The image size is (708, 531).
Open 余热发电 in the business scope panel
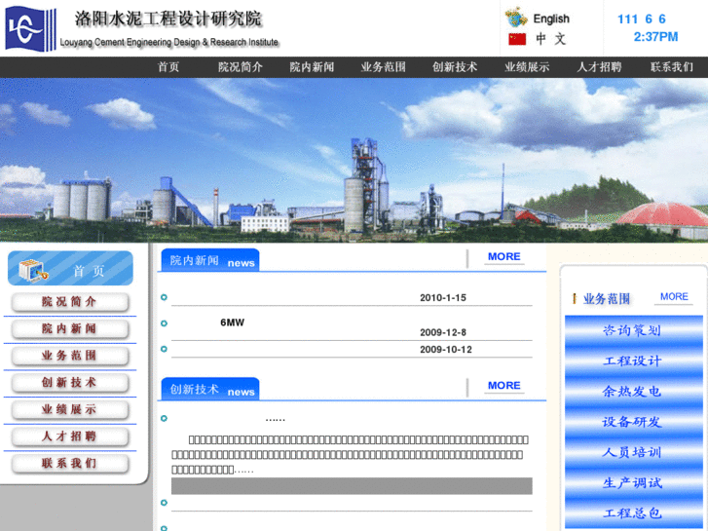[631, 392]
